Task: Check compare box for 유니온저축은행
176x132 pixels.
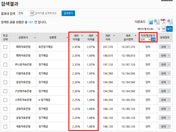Action: pyautogui.click(x=5, y=65)
